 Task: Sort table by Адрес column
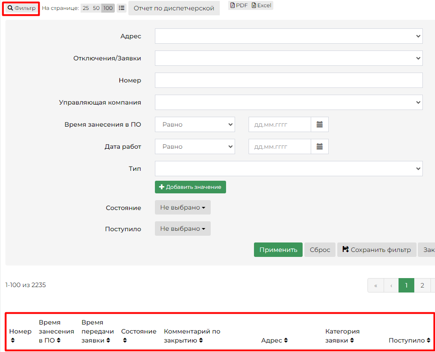[x=274, y=341]
